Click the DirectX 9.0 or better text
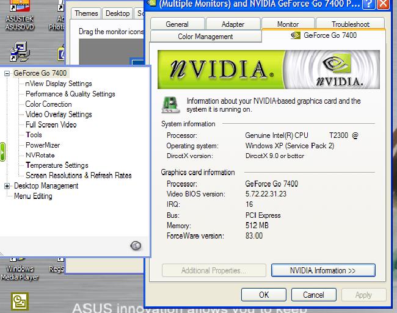This screenshot has width=397, height=313. pyautogui.click(x=275, y=156)
